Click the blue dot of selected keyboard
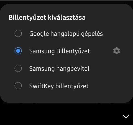Screen dimensions: 133x125 point(18,51)
